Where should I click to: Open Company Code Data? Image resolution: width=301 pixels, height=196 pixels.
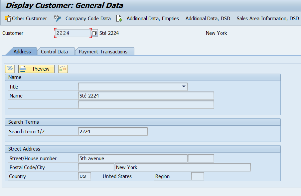(88, 18)
